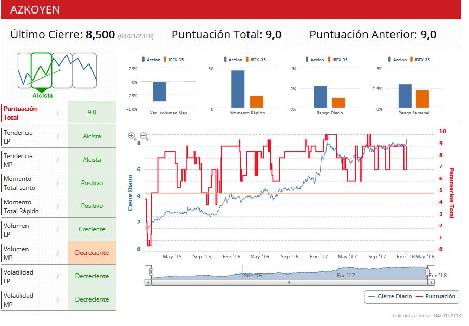
Task: Click the orange IBEX 35 bar in Momento Rápido
Action: pos(257,102)
